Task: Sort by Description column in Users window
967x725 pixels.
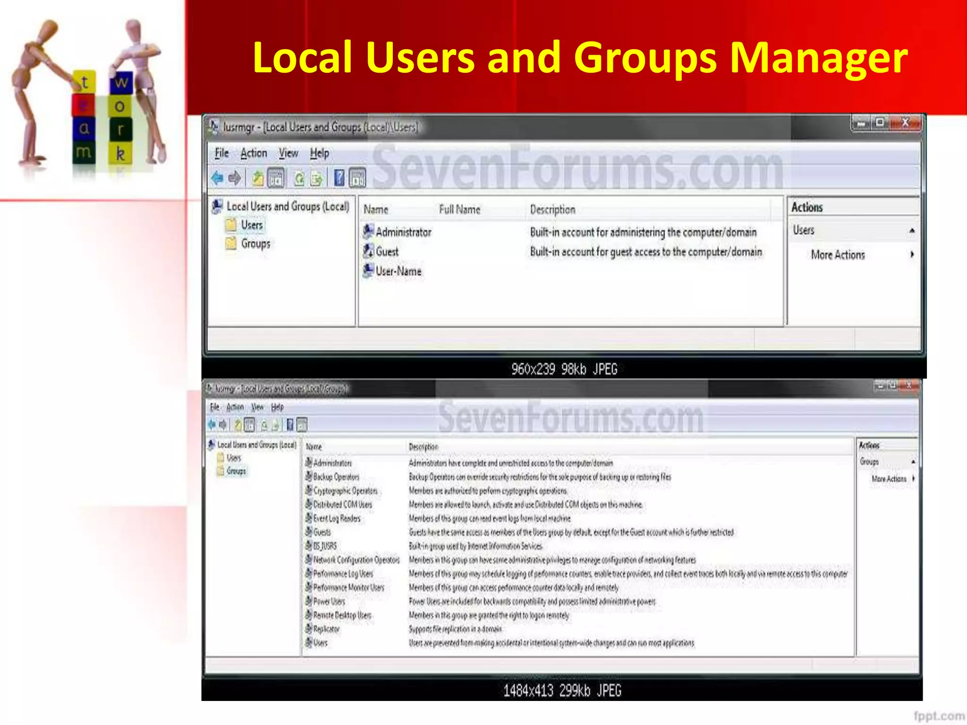Action: click(552, 209)
